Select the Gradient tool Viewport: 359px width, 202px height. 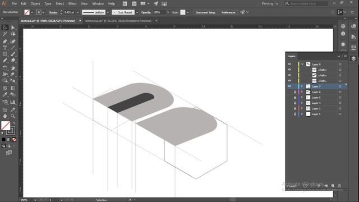(x=13, y=88)
